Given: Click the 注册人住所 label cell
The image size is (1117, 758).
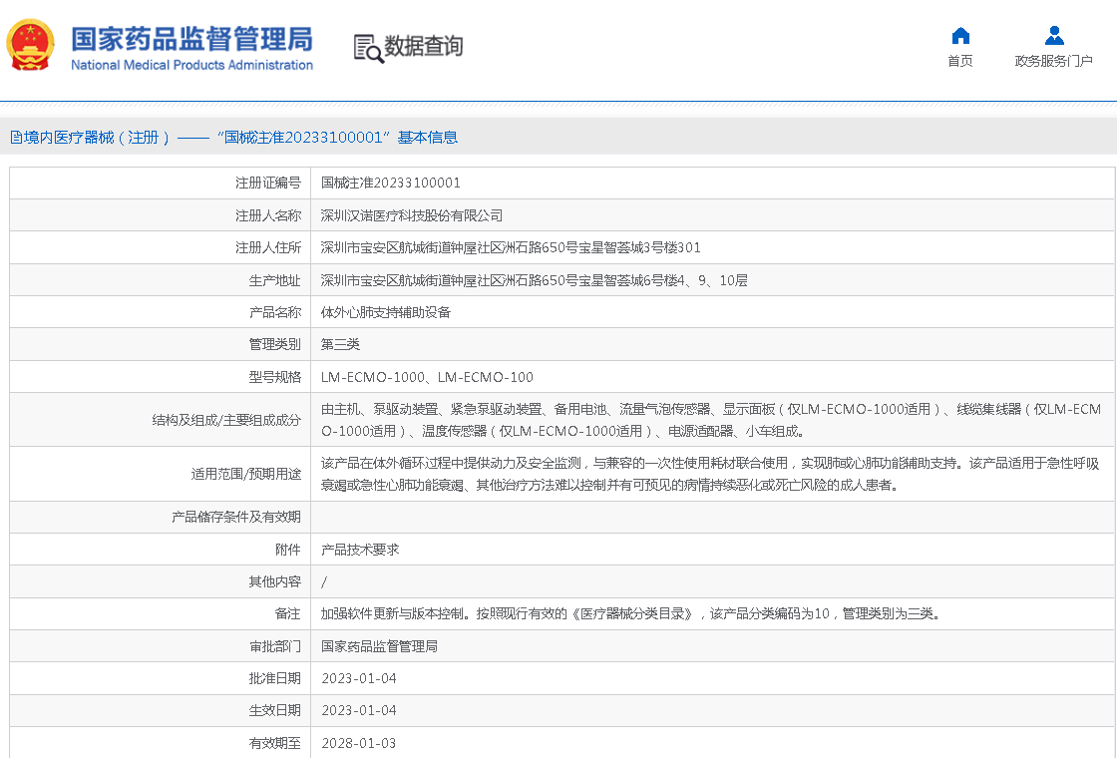Looking at the screenshot, I should click(x=161, y=247).
